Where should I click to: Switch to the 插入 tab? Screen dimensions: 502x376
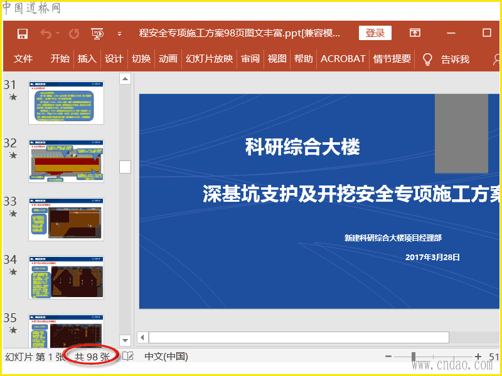[x=87, y=59]
